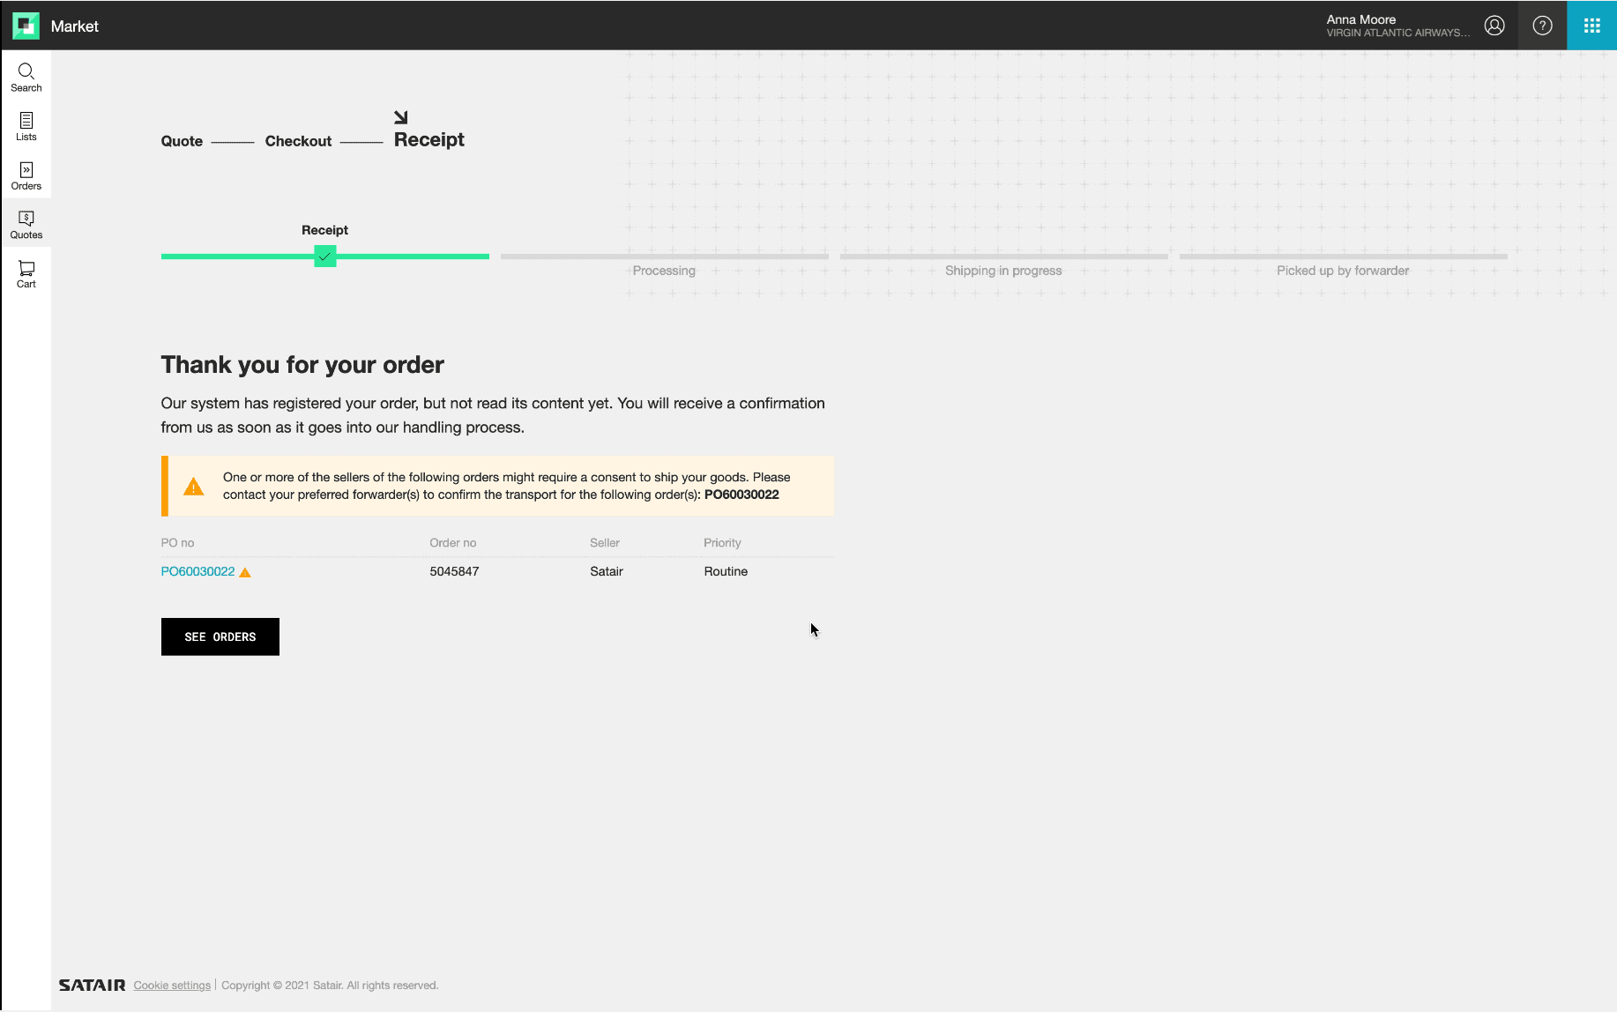Click order number 5045847
The width and height of the screenshot is (1617, 1012).
(454, 571)
